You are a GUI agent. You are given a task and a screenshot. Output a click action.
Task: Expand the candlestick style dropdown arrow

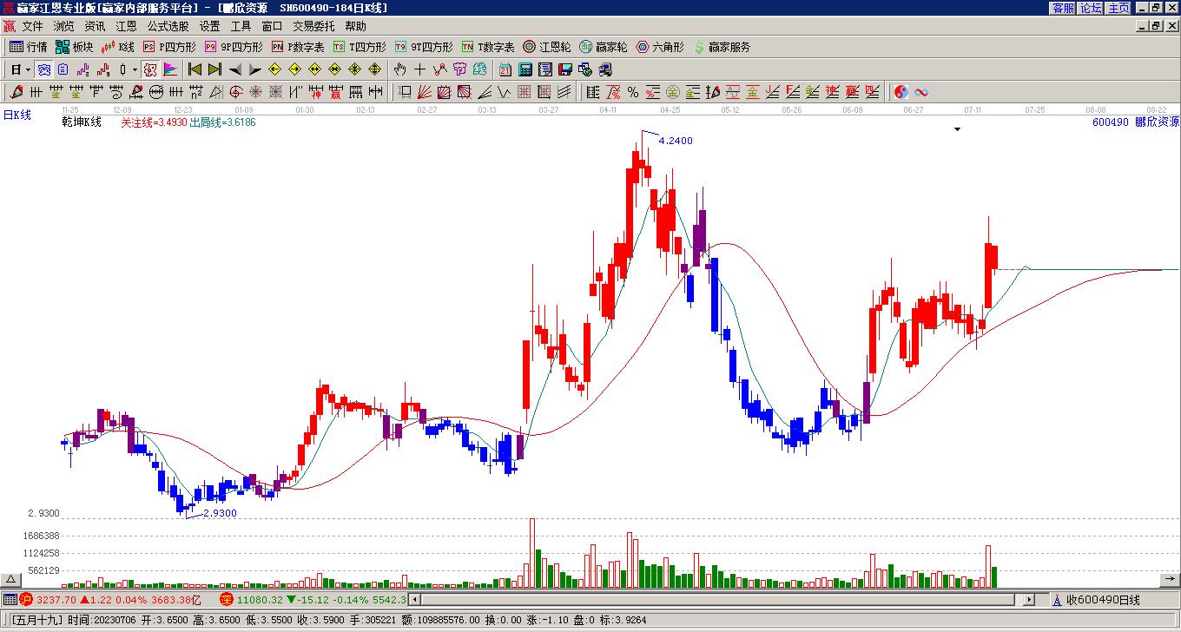135,69
